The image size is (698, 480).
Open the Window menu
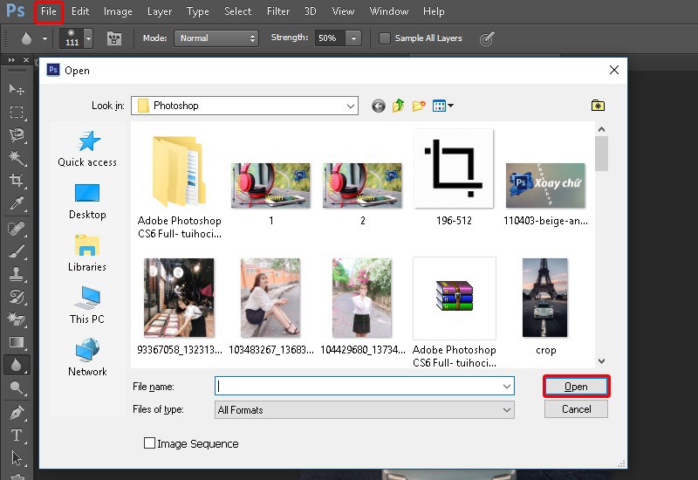(x=388, y=11)
